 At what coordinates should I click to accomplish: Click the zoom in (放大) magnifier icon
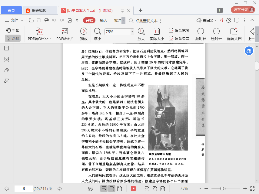click(x=141, y=31)
